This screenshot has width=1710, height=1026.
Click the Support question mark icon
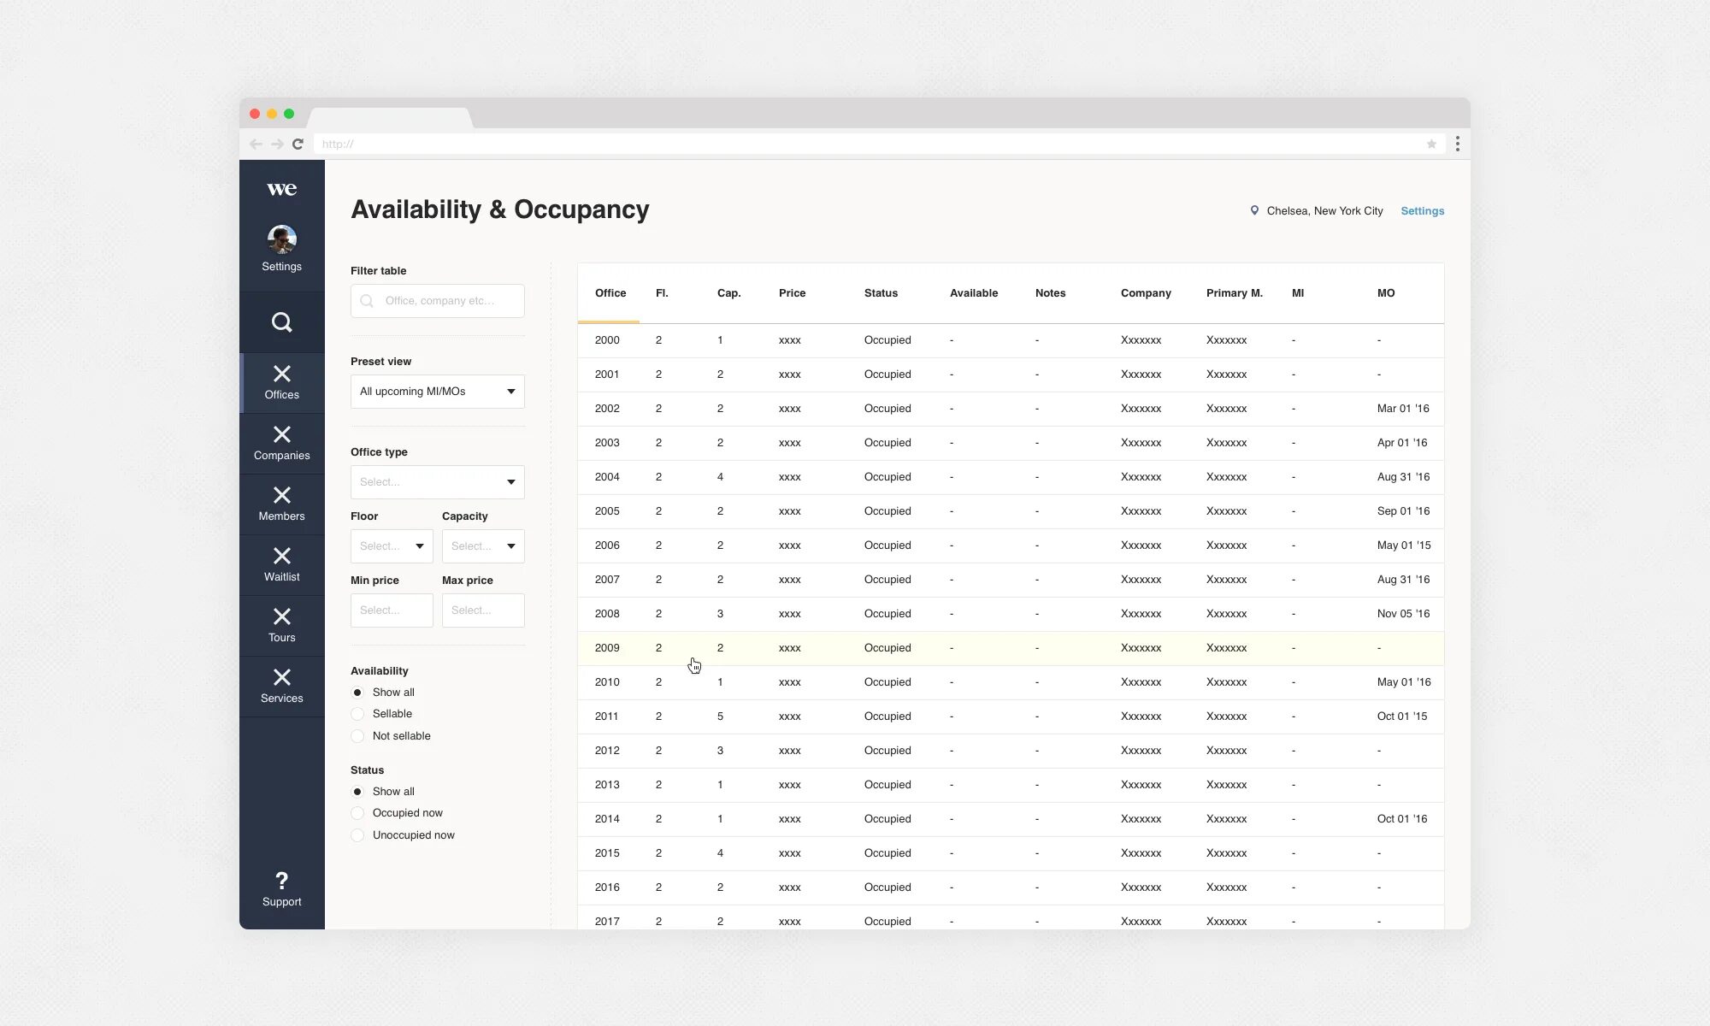point(281,882)
